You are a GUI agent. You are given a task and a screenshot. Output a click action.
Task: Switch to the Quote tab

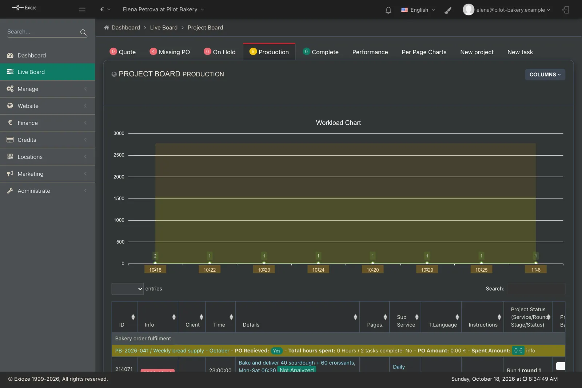123,52
